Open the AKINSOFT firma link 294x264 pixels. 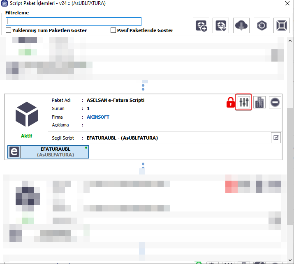point(98,117)
